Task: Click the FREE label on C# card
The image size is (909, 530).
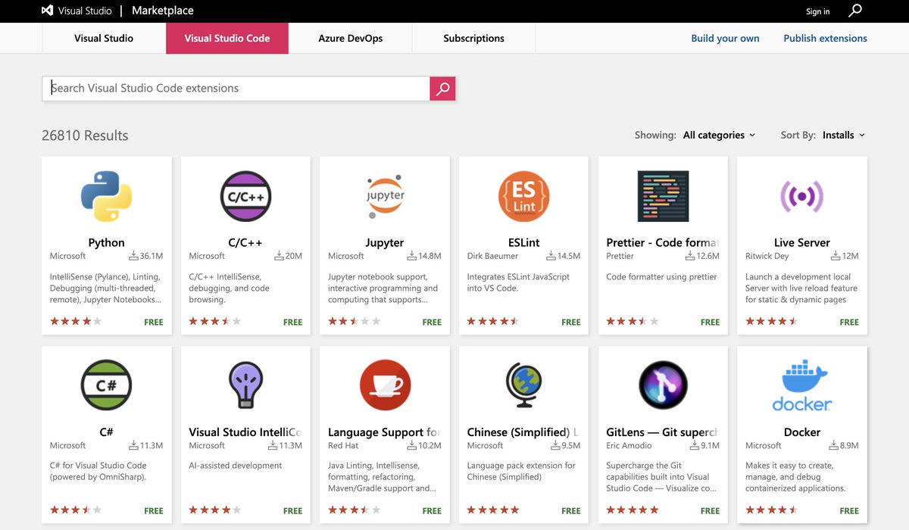Action: click(154, 511)
